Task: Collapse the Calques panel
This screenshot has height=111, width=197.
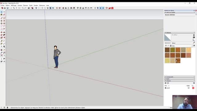Action: tap(179, 81)
